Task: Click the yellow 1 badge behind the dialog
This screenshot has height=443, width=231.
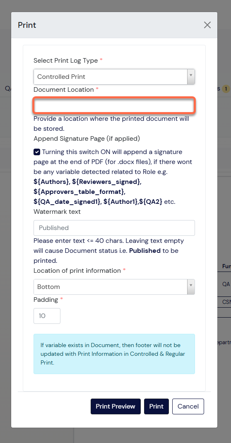Action: (x=226, y=89)
